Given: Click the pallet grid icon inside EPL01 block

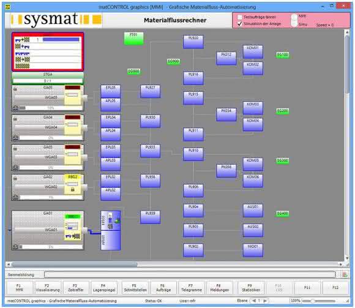Looking at the screenshot, I should 110,226.
